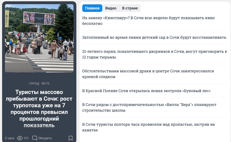This screenshot has height=142, width=231.
Task: Click the ЛЕТО category tag
Action: point(45,84)
